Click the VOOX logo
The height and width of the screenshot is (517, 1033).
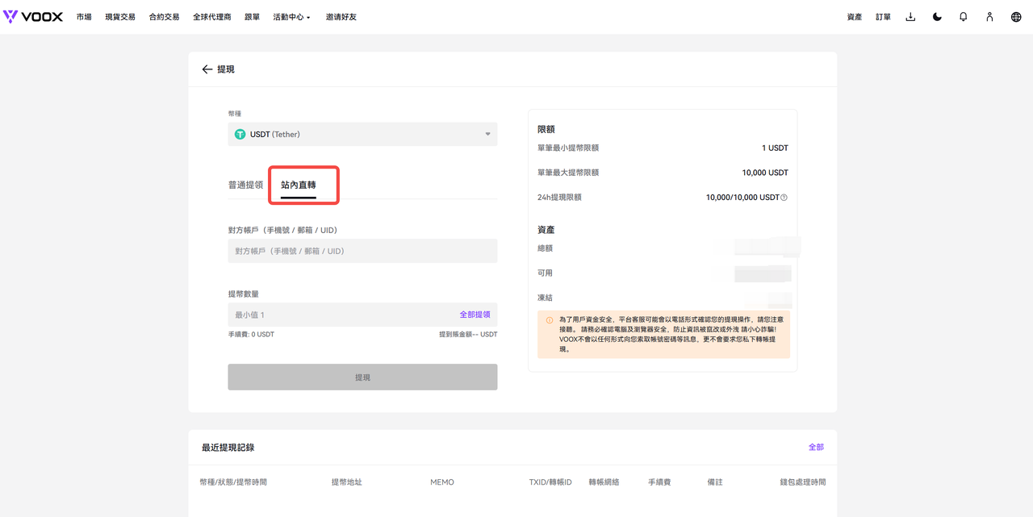click(x=33, y=17)
